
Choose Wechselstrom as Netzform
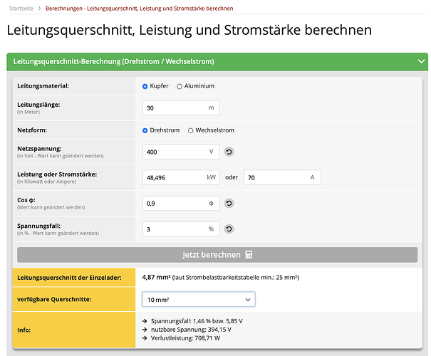coord(190,130)
